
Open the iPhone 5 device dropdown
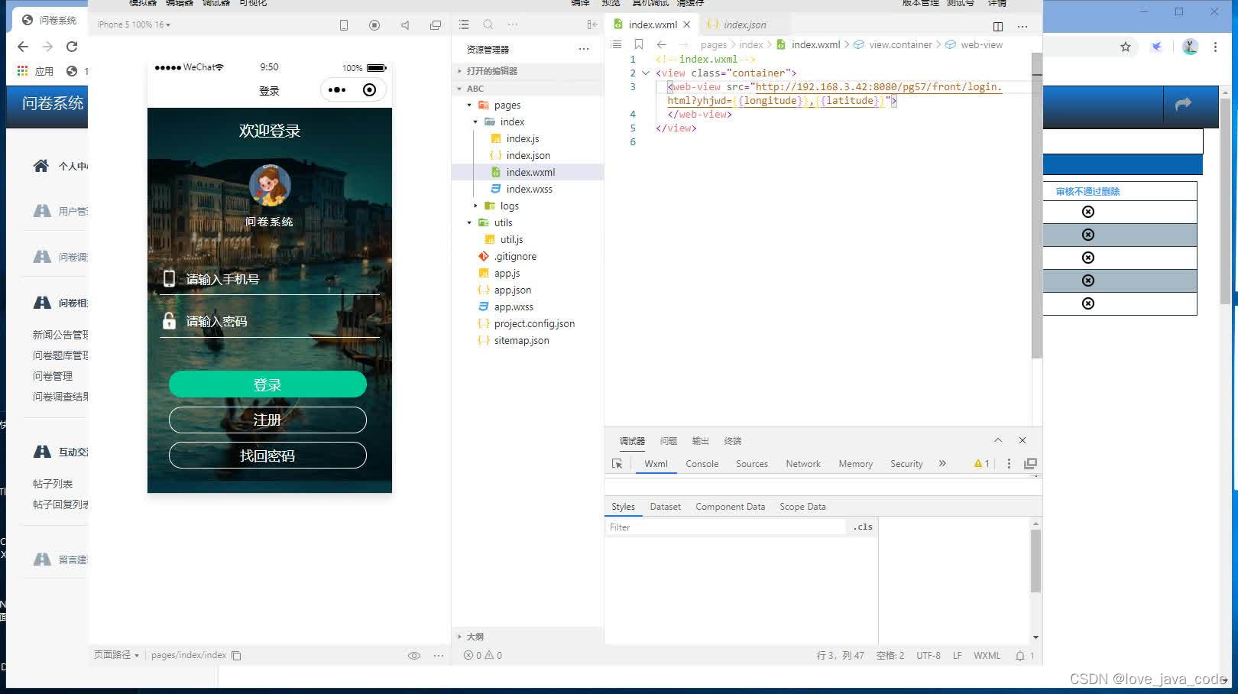tap(134, 24)
